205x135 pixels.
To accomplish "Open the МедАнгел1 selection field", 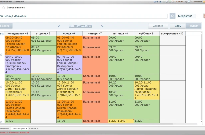I will pyautogui.click(x=185, y=16).
